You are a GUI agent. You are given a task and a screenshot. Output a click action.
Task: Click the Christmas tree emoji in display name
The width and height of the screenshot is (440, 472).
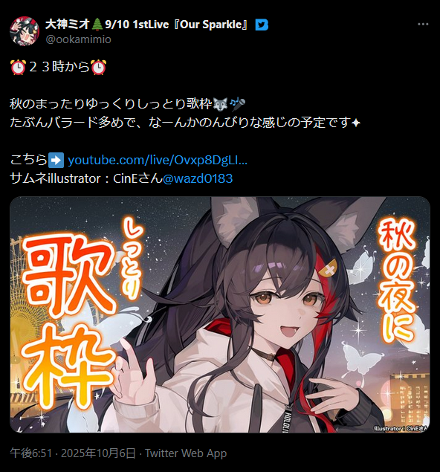point(97,24)
